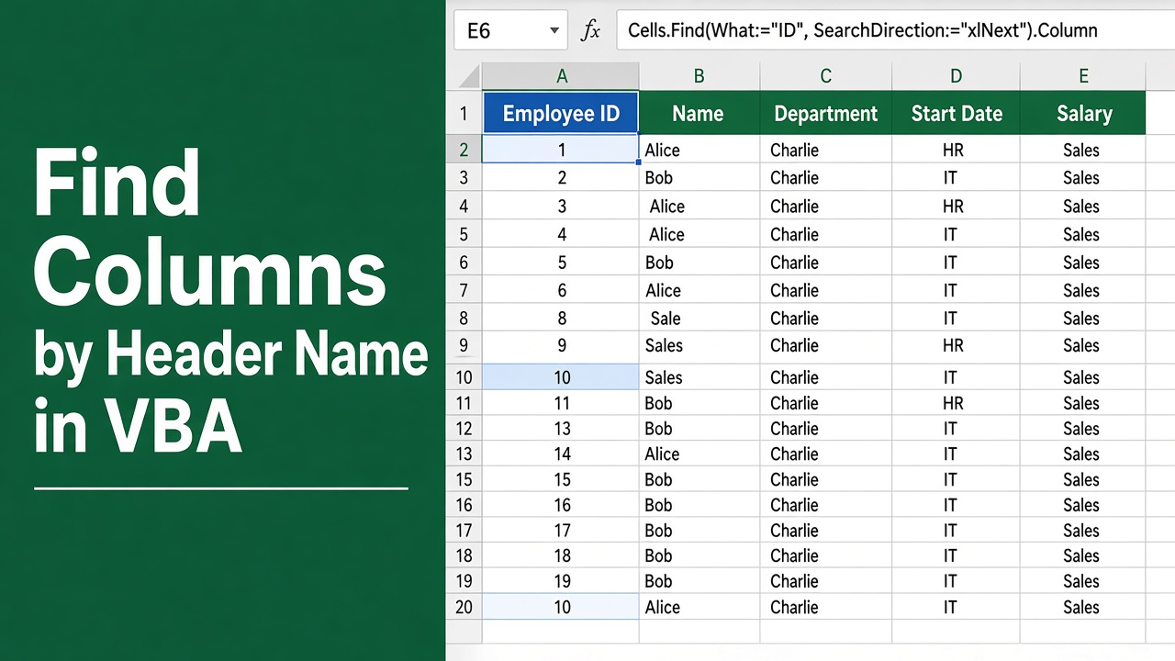Select column D header

click(956, 76)
